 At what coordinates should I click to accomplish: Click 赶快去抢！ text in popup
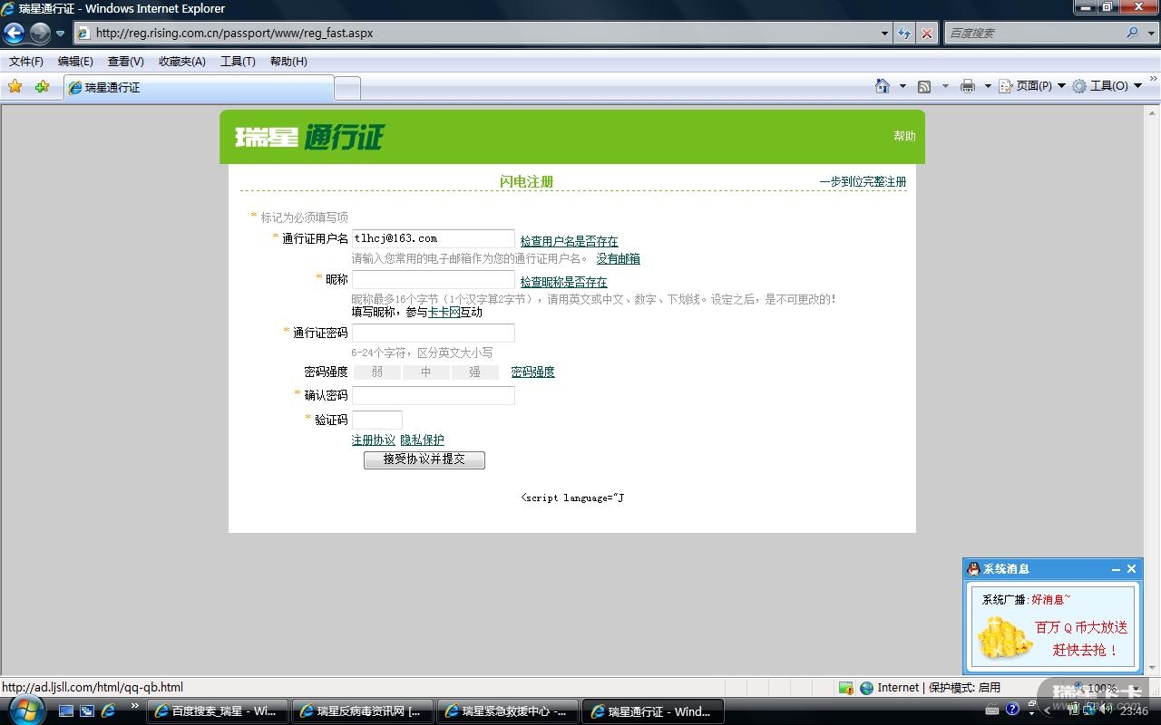[1086, 650]
